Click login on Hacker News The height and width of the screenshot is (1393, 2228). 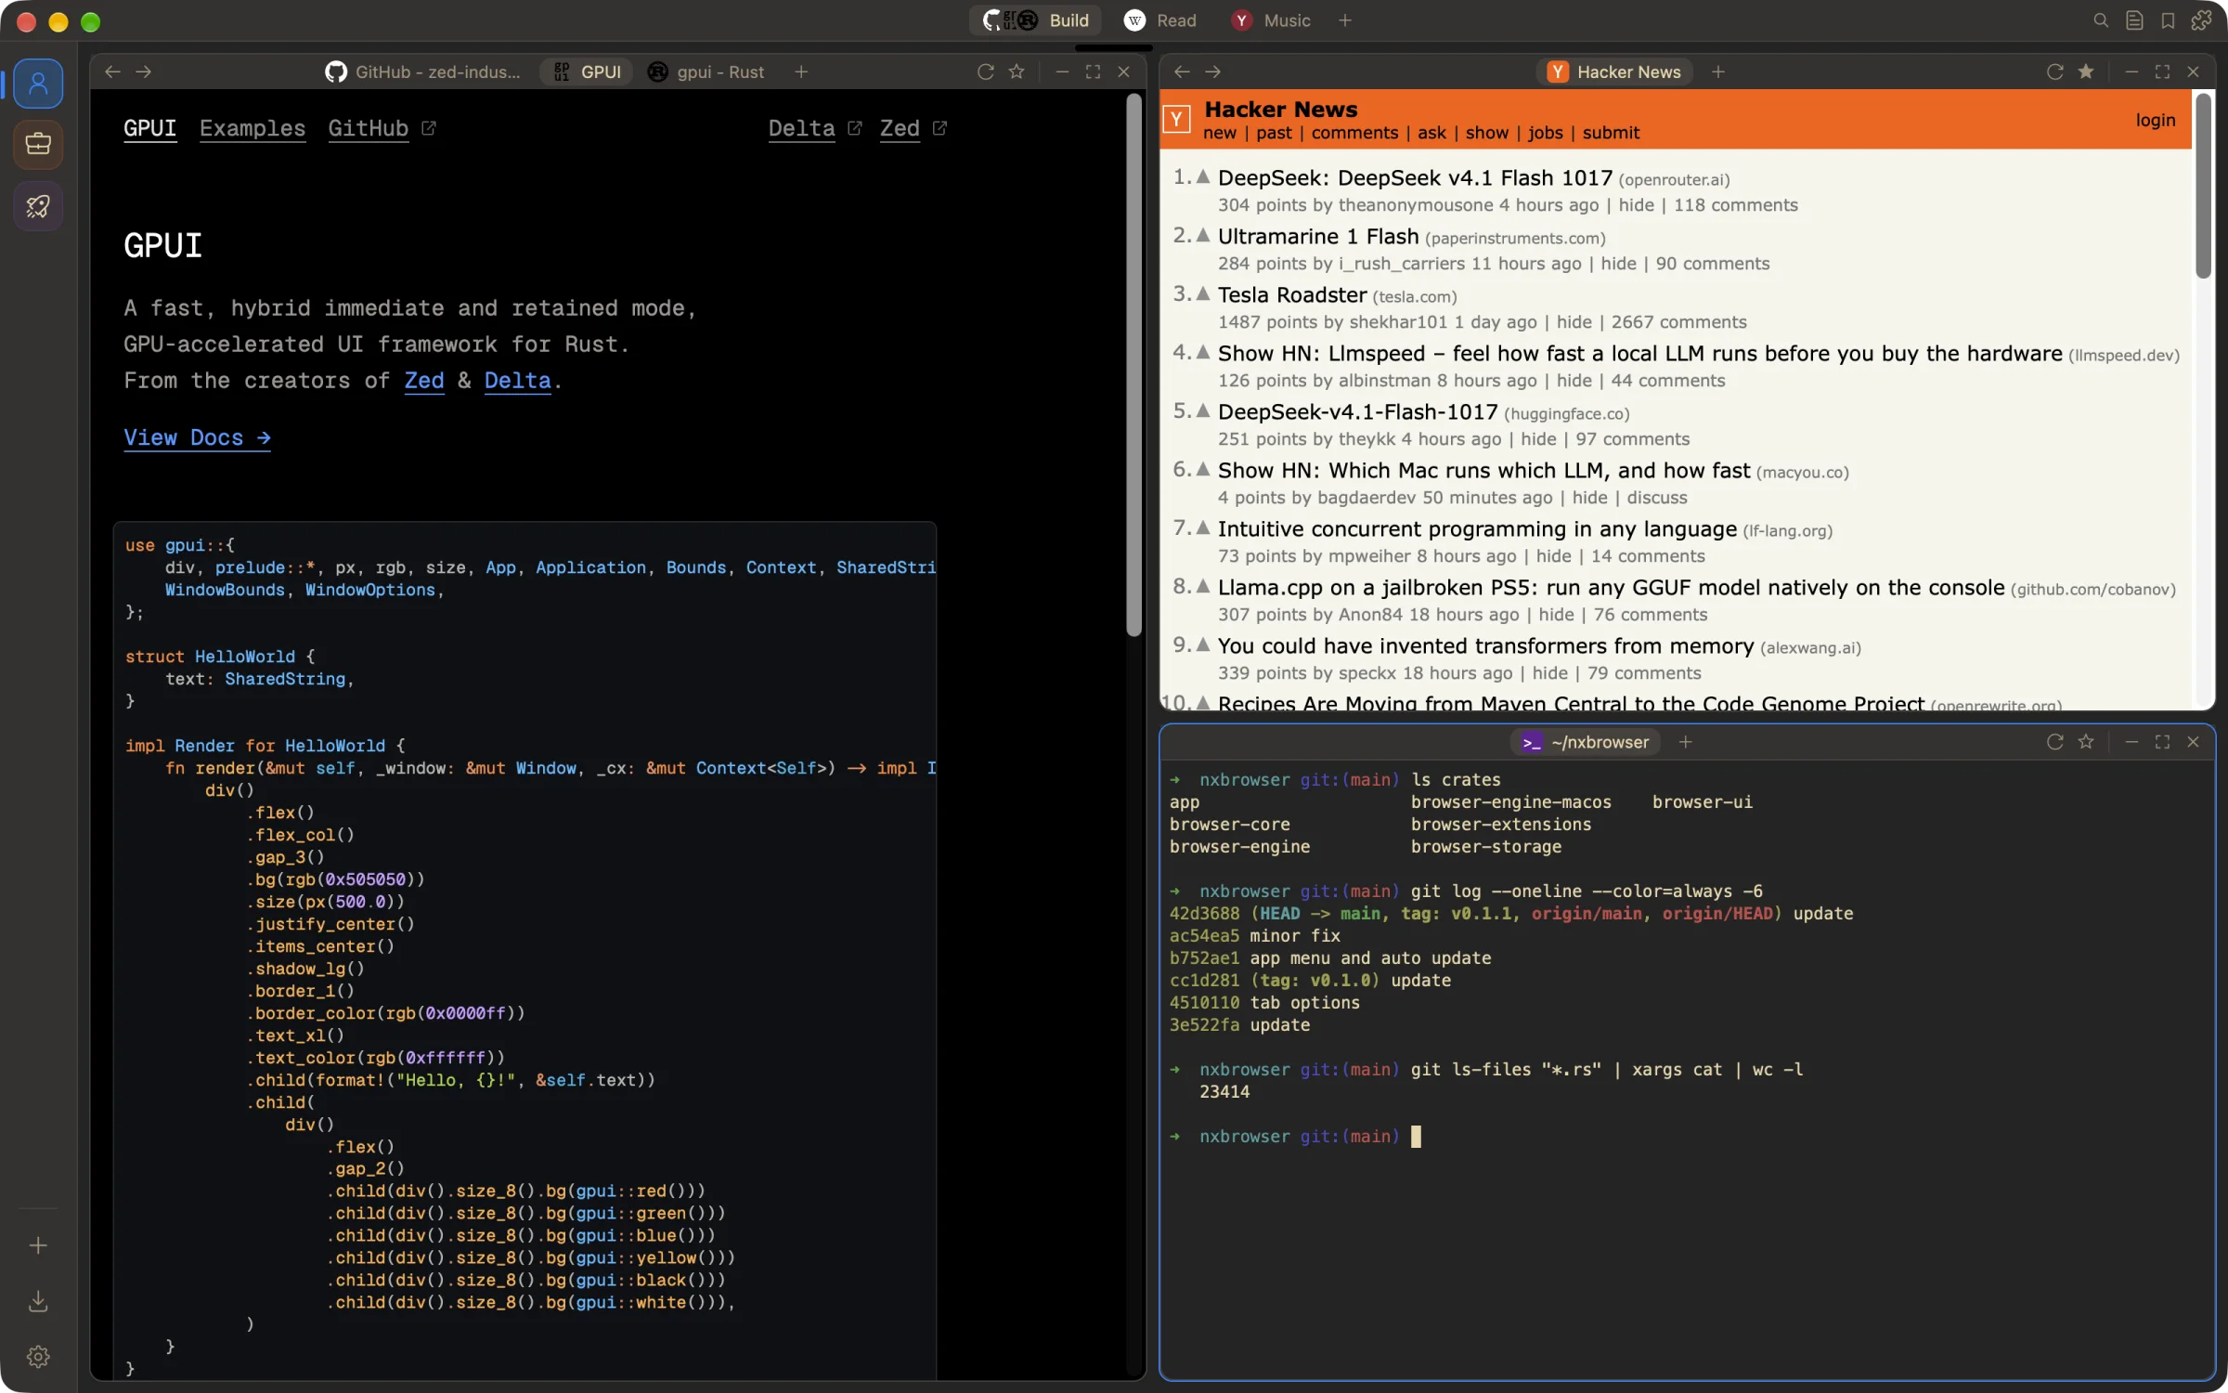tap(2155, 120)
